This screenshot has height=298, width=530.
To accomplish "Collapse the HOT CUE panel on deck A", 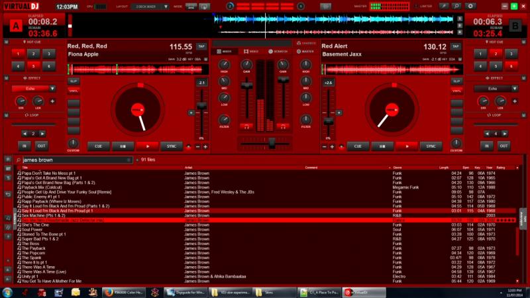I will 6,42.
